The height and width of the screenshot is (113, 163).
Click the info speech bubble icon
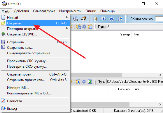pyautogui.click(x=104, y=19)
